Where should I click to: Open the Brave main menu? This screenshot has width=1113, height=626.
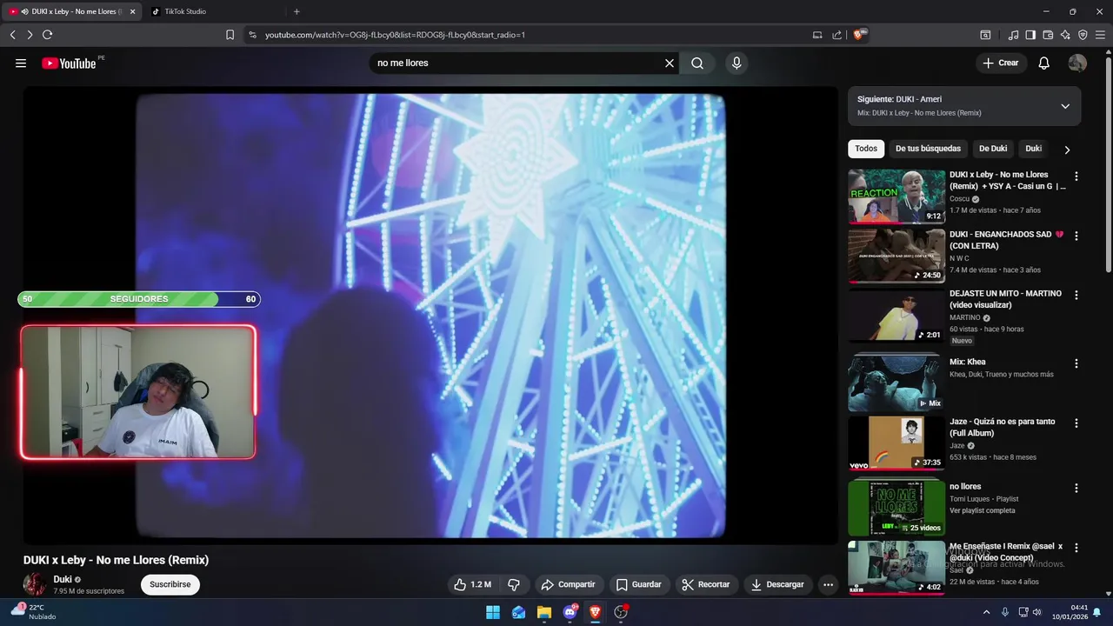1100,35
